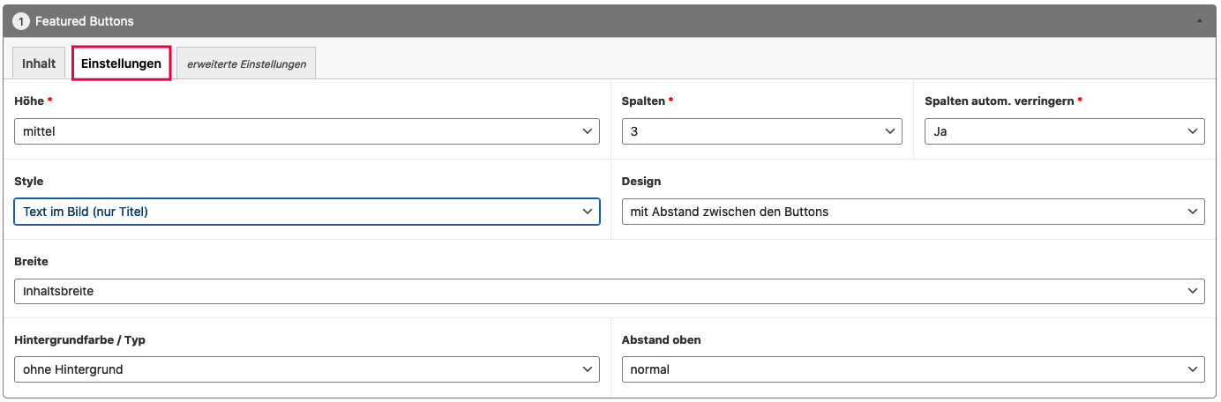
Task: Open the Breite dropdown showing Inhaltsbreite
Action: [x=609, y=291]
